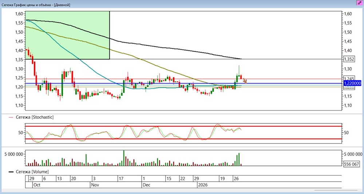Click the boxed 1,352 price level label
This screenshot has height=194, width=364.
point(349,59)
